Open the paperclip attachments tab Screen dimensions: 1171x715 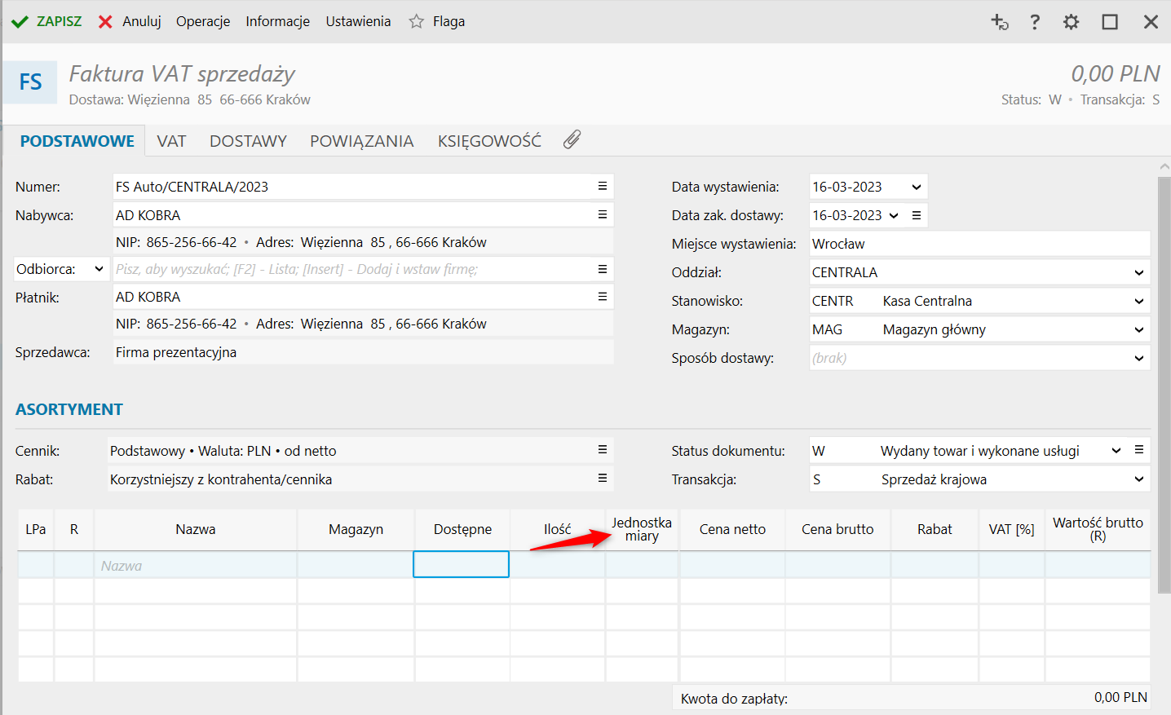click(x=572, y=140)
